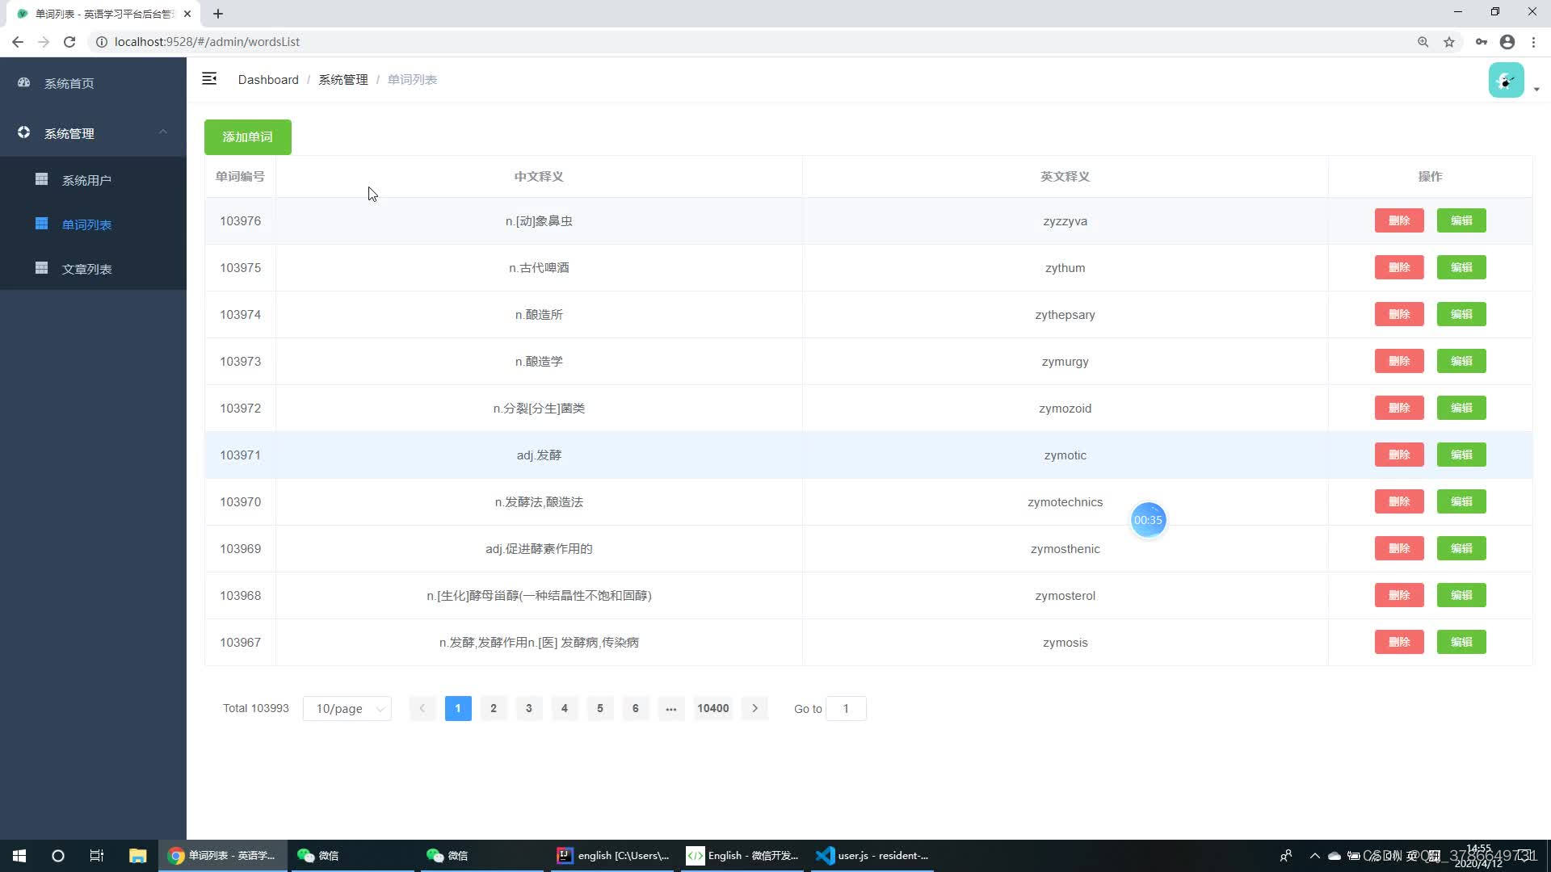Image resolution: width=1551 pixels, height=872 pixels.
Task: Go to page 3
Action: 528,708
